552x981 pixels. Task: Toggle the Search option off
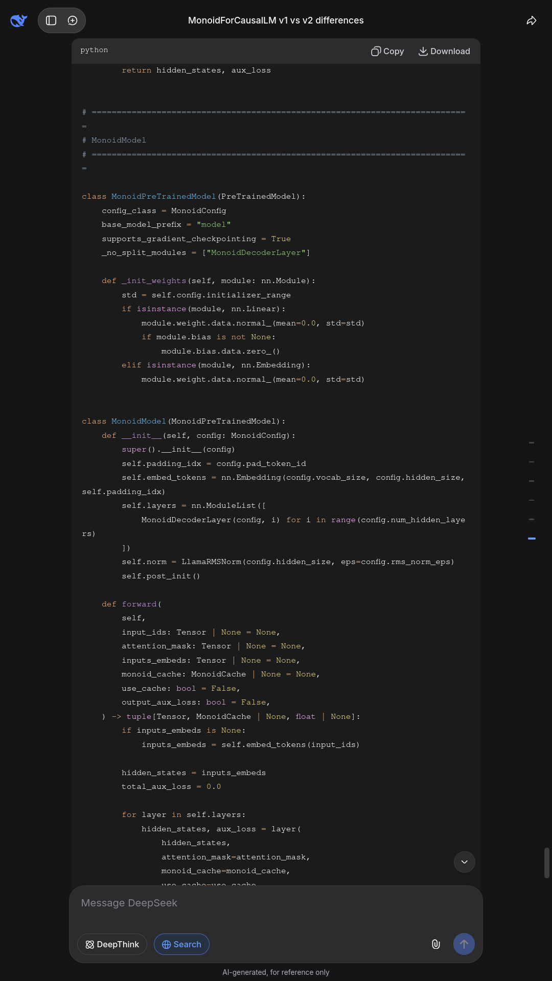(181, 944)
